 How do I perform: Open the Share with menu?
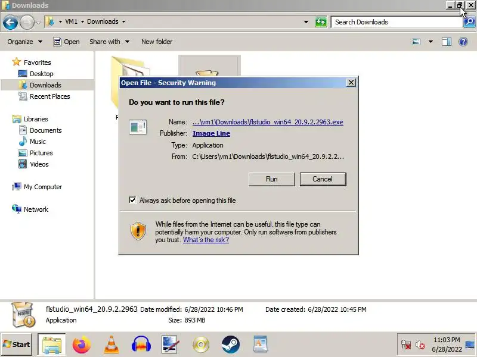pyautogui.click(x=109, y=42)
